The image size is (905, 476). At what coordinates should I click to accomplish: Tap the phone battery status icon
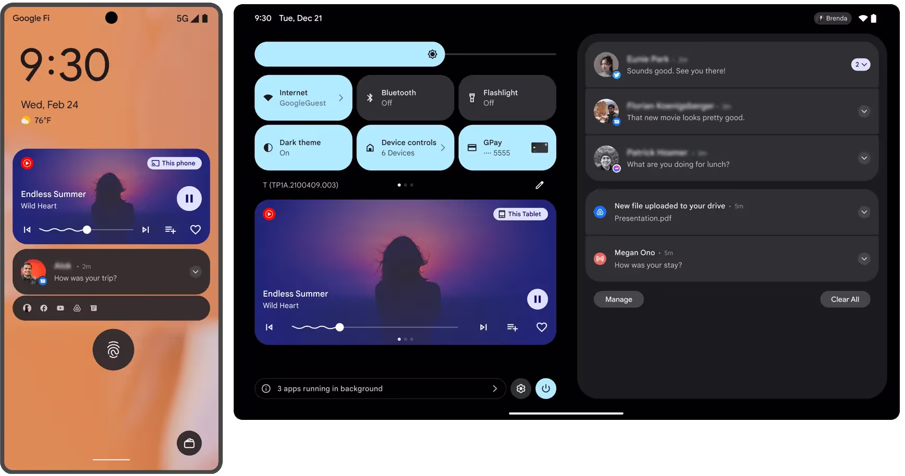point(205,18)
